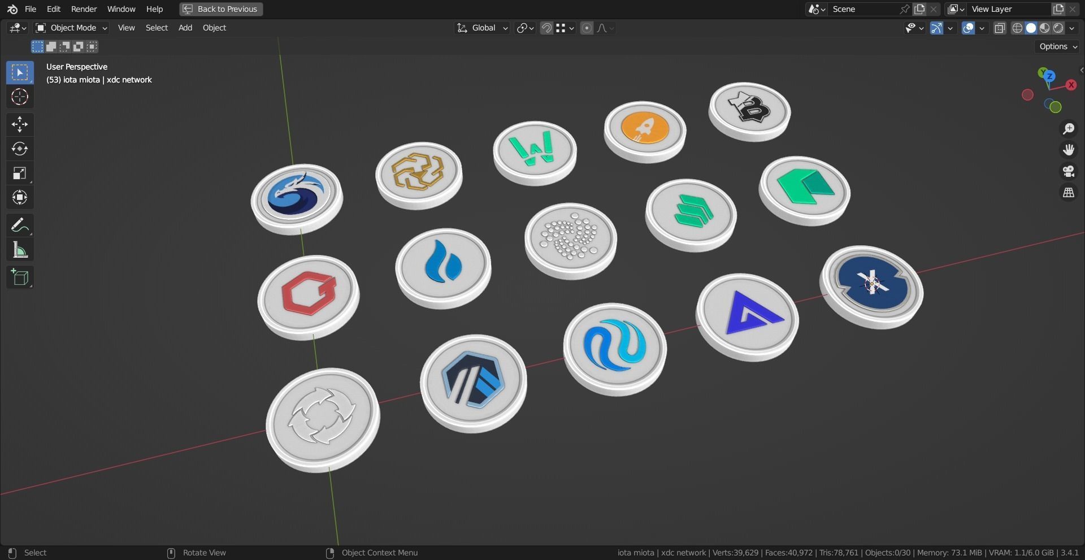Select the Move tool
The width and height of the screenshot is (1085, 560).
pyautogui.click(x=20, y=124)
